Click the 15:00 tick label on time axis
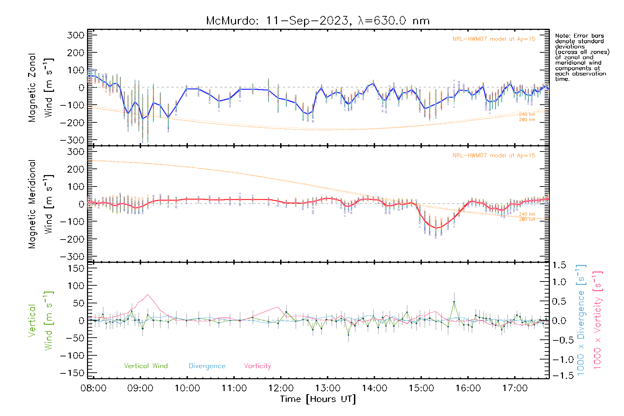The width and height of the screenshot is (624, 416). [x=421, y=388]
